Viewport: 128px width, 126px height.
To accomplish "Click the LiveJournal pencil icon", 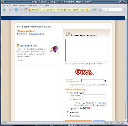I will click(x=81, y=108).
